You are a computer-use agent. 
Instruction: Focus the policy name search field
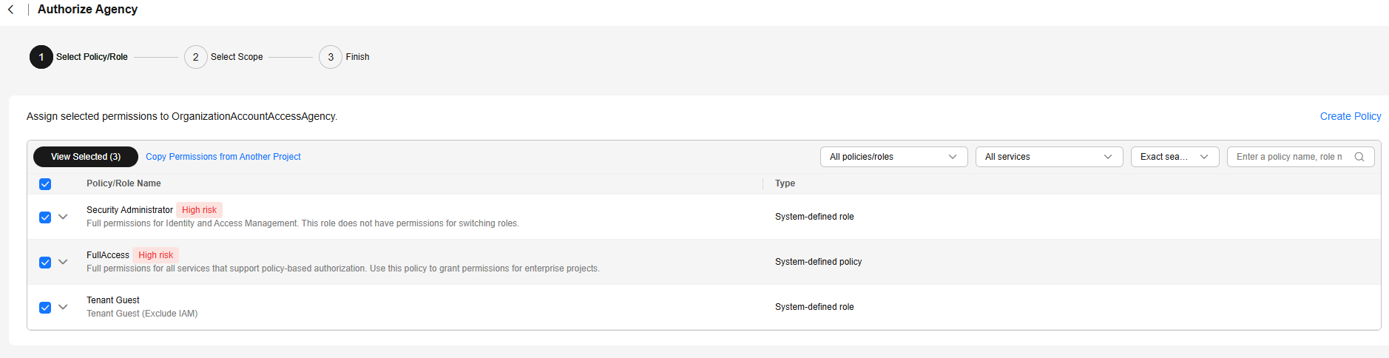pos(1288,157)
